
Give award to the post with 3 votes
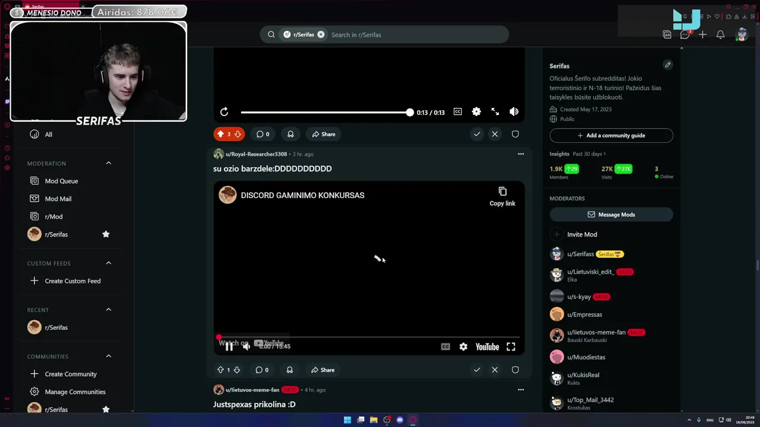point(290,134)
